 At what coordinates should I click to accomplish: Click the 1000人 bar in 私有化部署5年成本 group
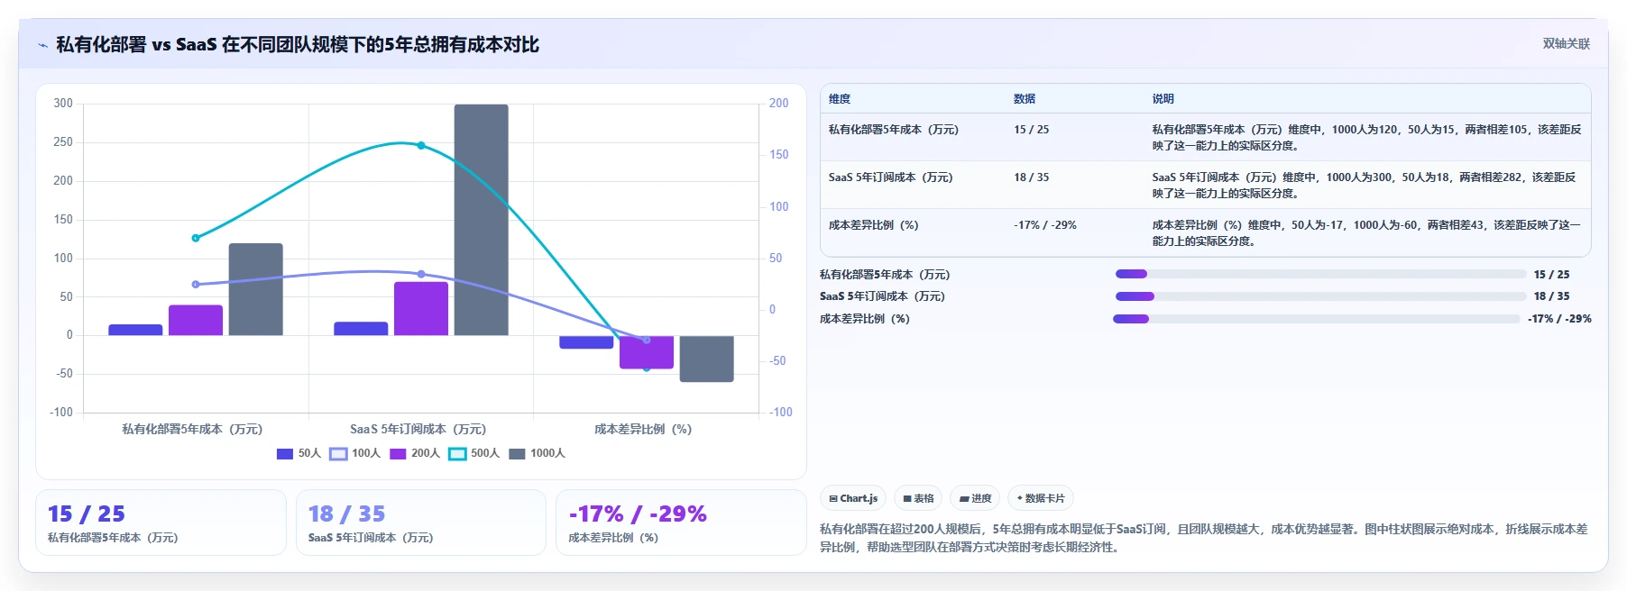pos(255,289)
